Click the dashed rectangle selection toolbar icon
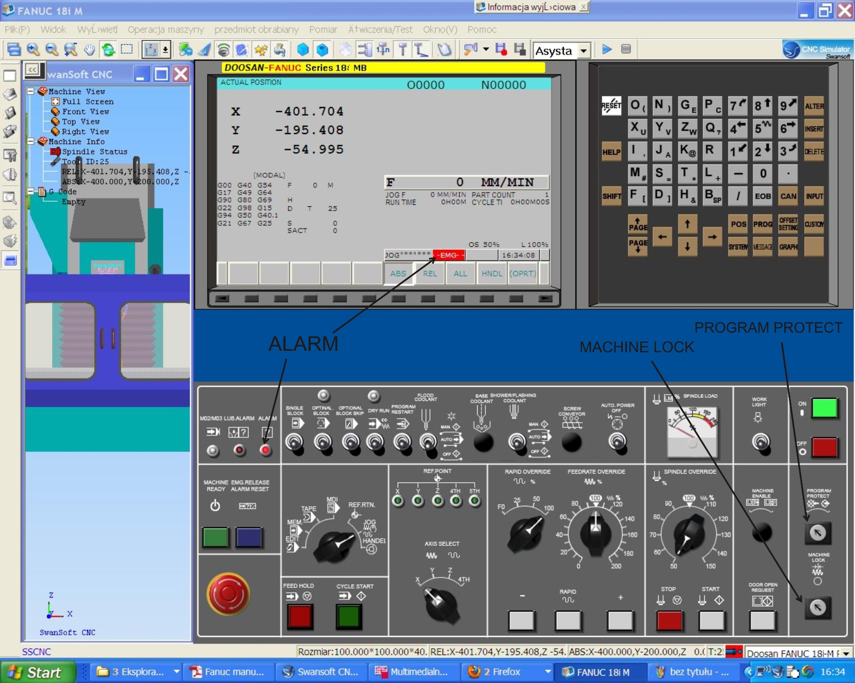This screenshot has height=683, width=855. pyautogui.click(x=127, y=50)
